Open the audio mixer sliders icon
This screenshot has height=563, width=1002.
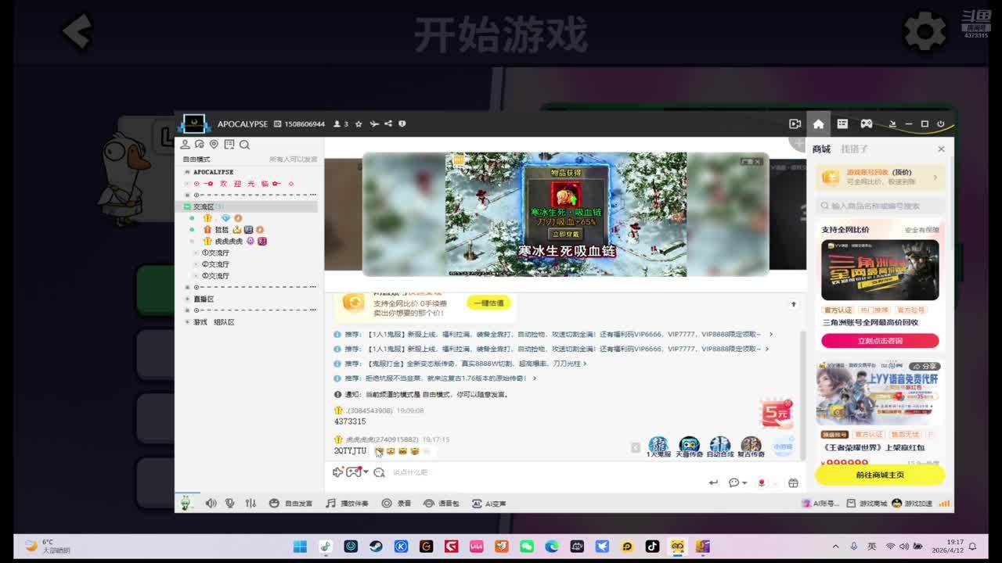pos(250,504)
